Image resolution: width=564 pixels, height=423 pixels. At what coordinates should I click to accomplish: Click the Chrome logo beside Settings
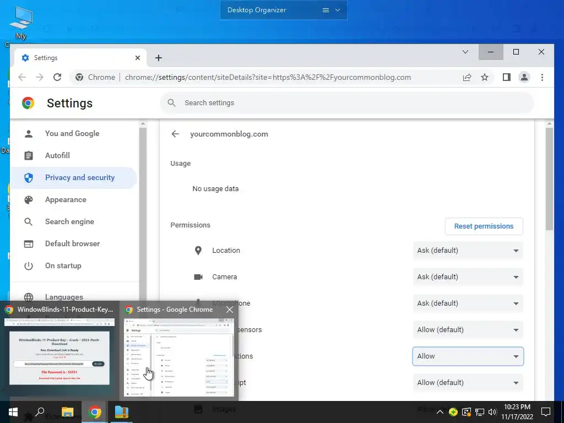tap(28, 103)
